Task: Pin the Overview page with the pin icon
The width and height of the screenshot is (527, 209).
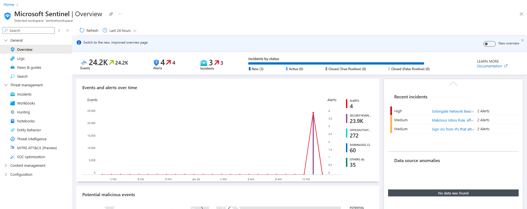Action: tap(111, 14)
